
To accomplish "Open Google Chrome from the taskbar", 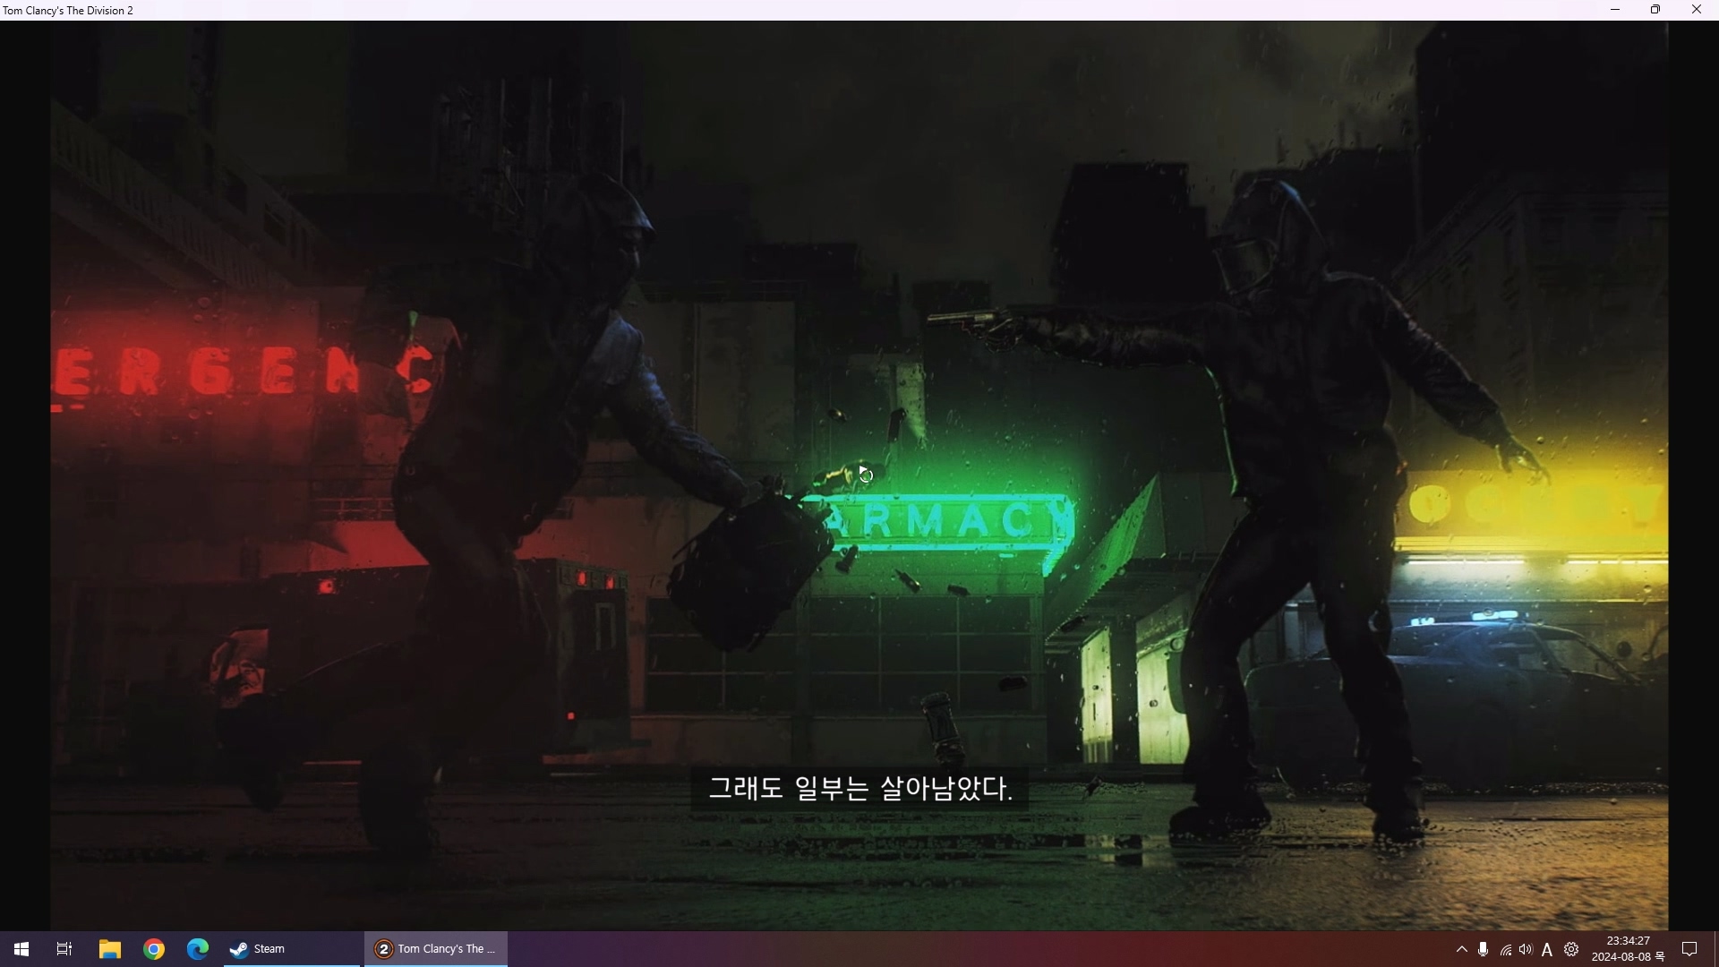I will click(154, 949).
